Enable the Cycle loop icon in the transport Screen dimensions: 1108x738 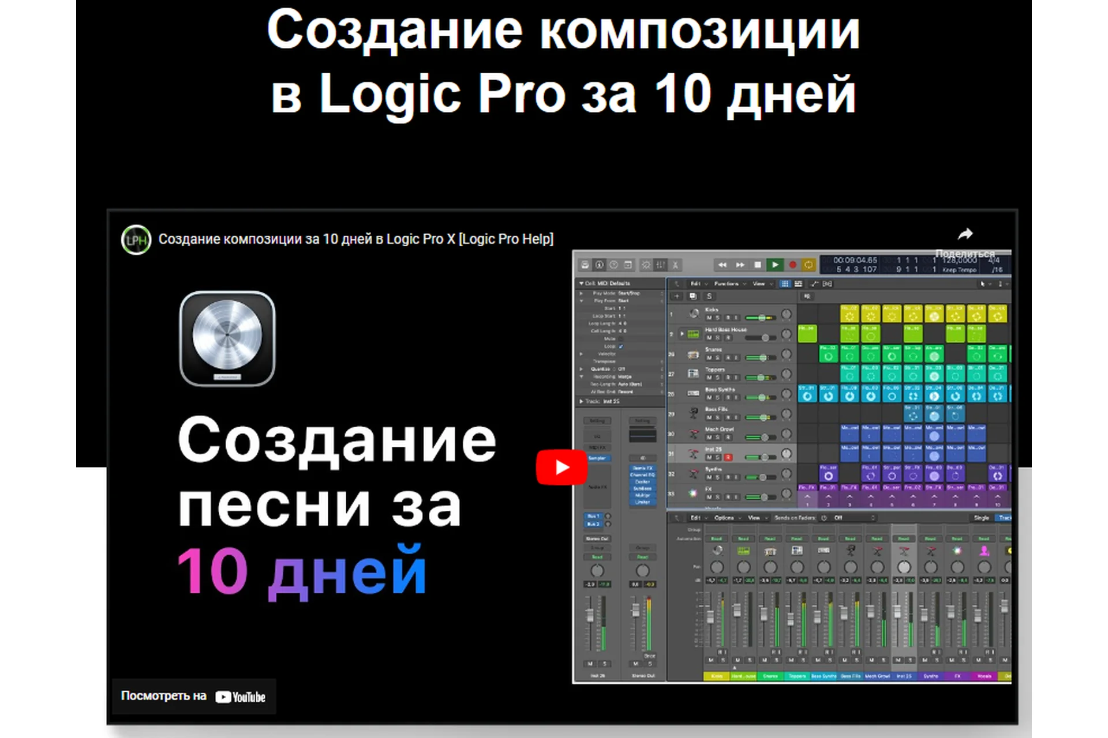pos(808,265)
